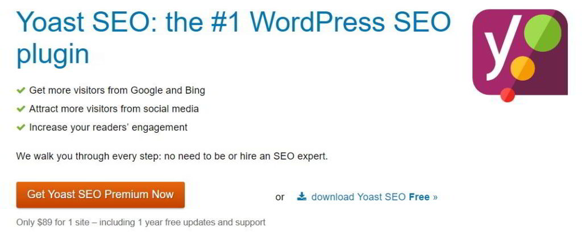Click the orange circle in the Yoast logo
582x252 pixels.
(523, 68)
